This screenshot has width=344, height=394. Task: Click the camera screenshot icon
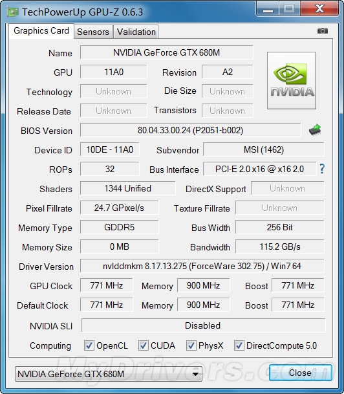tap(323, 31)
